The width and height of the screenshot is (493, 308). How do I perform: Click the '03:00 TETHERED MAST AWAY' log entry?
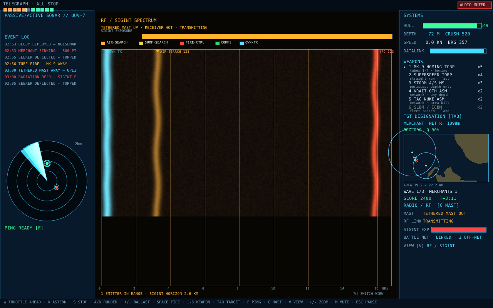pos(40,70)
